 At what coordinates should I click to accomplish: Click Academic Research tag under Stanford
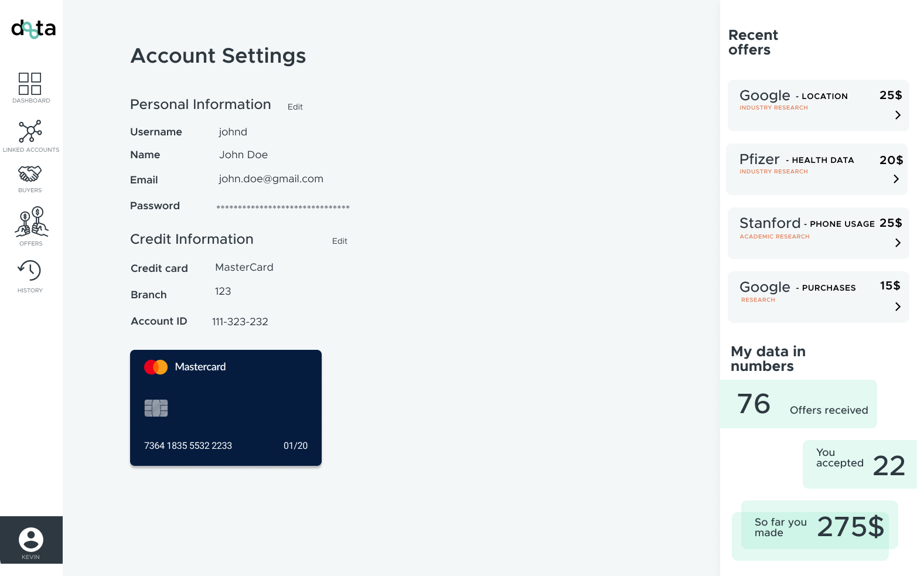(775, 237)
